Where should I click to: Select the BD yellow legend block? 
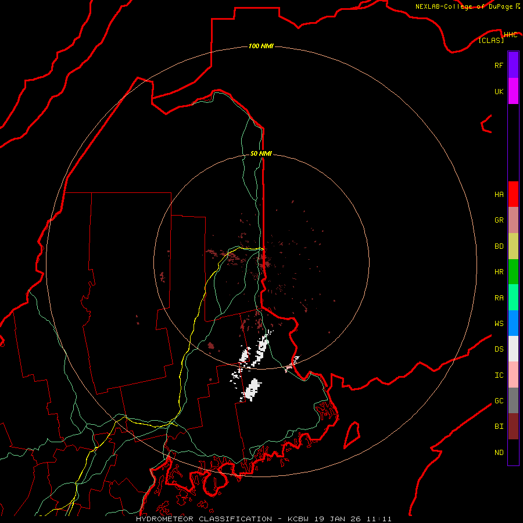(513, 246)
